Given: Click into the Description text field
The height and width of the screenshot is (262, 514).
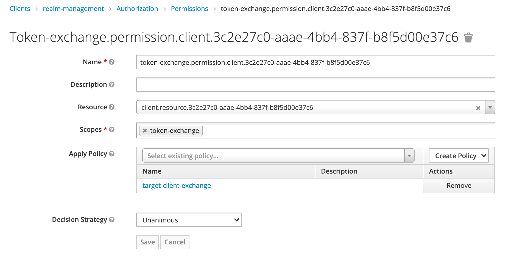Looking at the screenshot, I should click(x=315, y=85).
